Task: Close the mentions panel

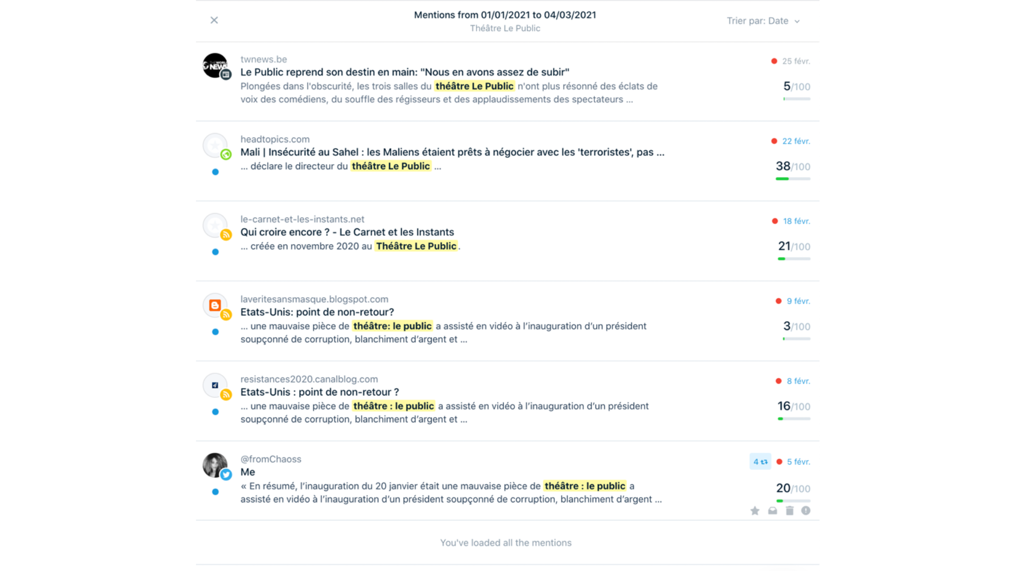Action: point(214,20)
